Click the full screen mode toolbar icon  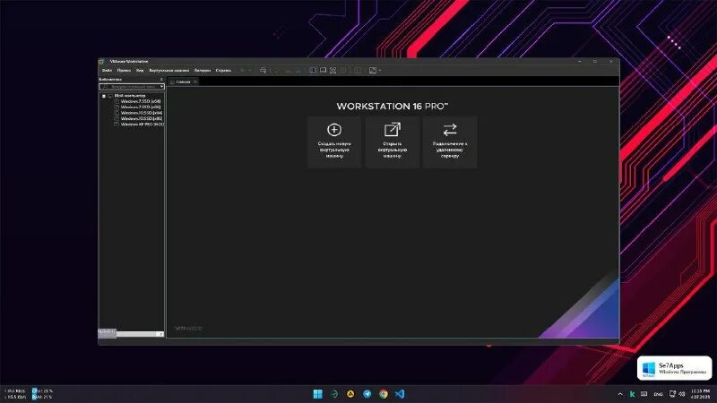(x=333, y=71)
